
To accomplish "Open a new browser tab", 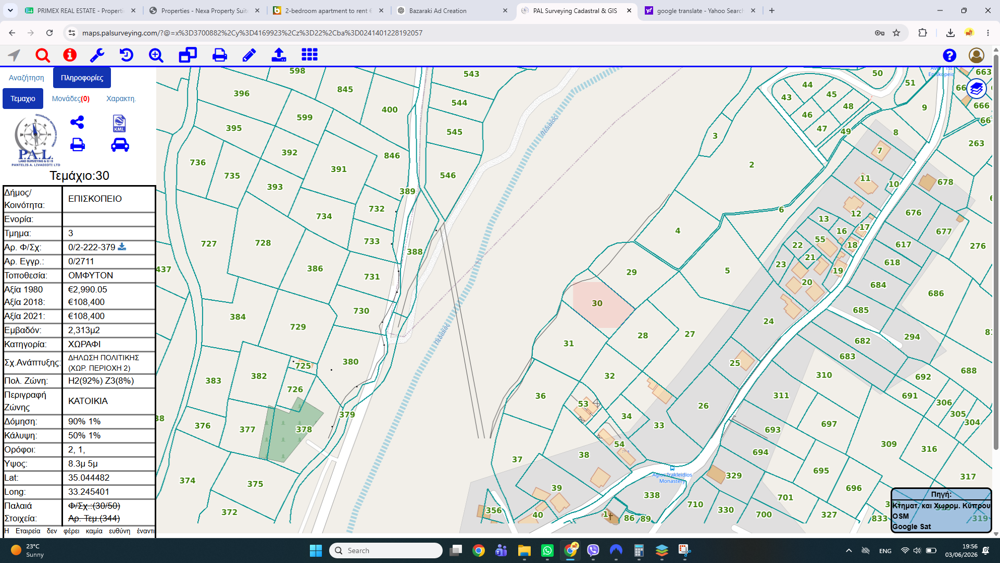I will pos(772,10).
